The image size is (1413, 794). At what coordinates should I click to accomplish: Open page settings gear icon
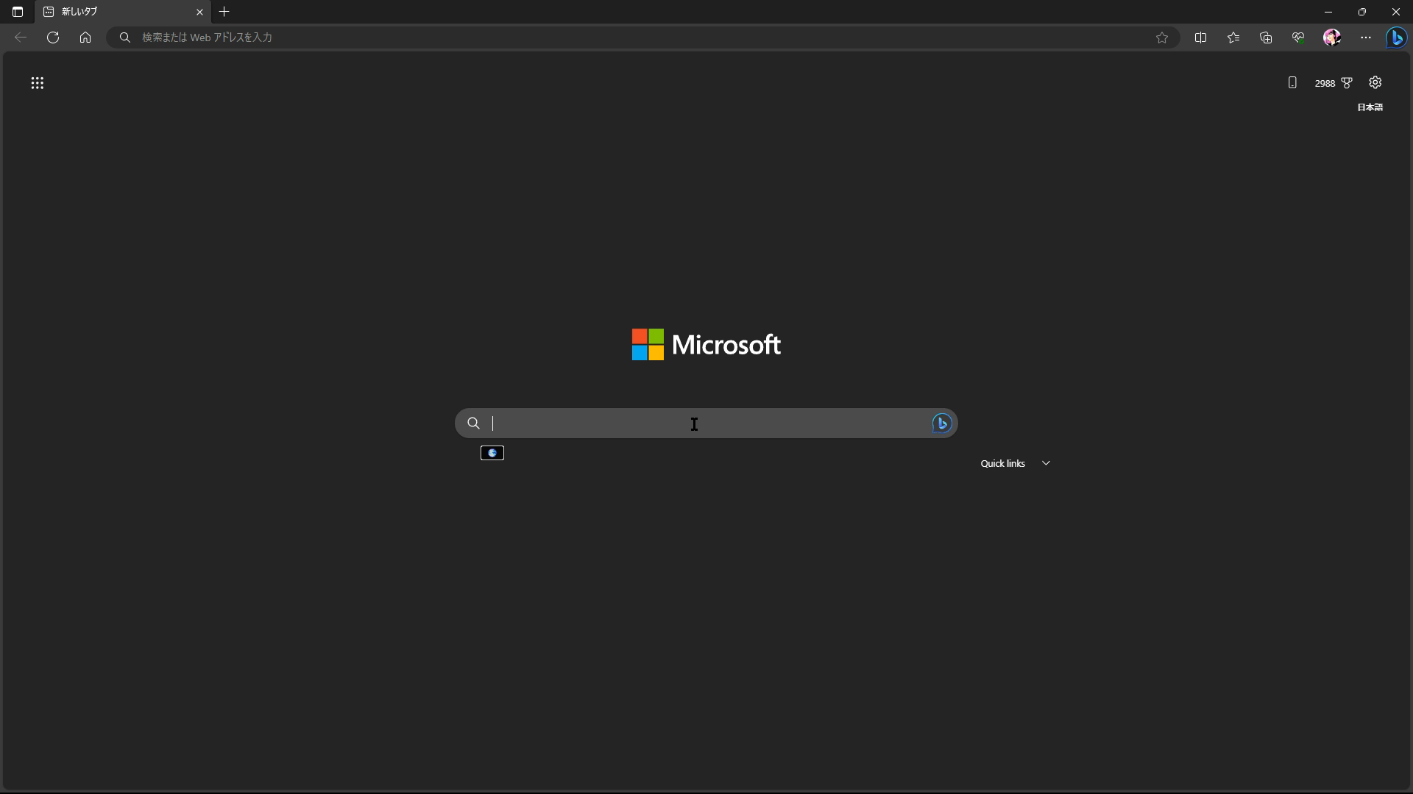(1375, 82)
